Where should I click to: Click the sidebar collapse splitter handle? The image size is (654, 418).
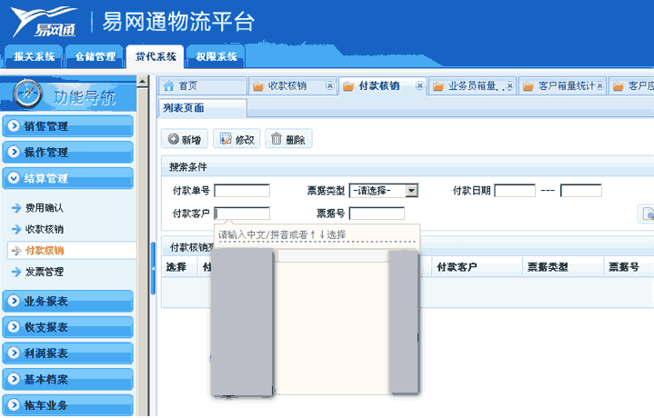point(153,269)
